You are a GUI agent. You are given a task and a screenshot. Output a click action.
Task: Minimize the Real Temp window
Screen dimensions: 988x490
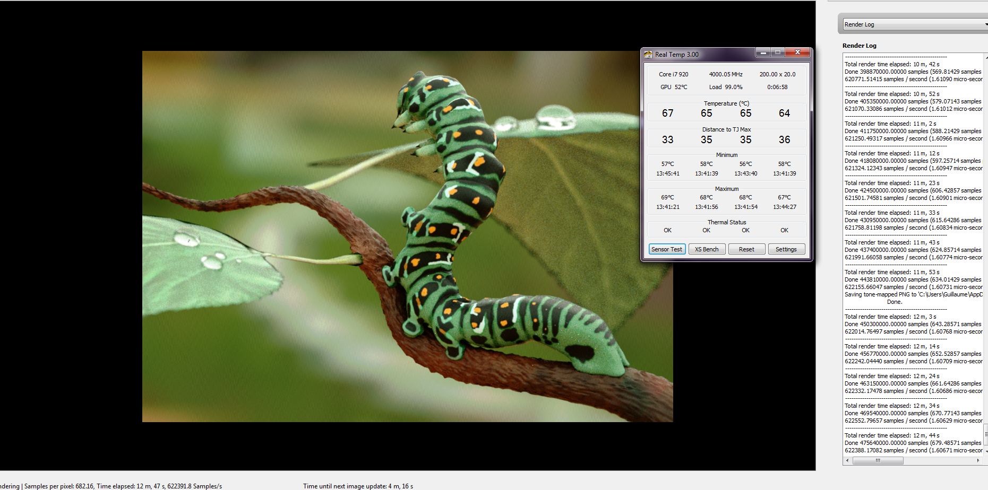pos(763,52)
